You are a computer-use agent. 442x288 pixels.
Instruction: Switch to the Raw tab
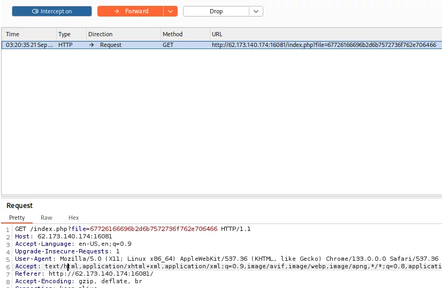click(x=47, y=218)
